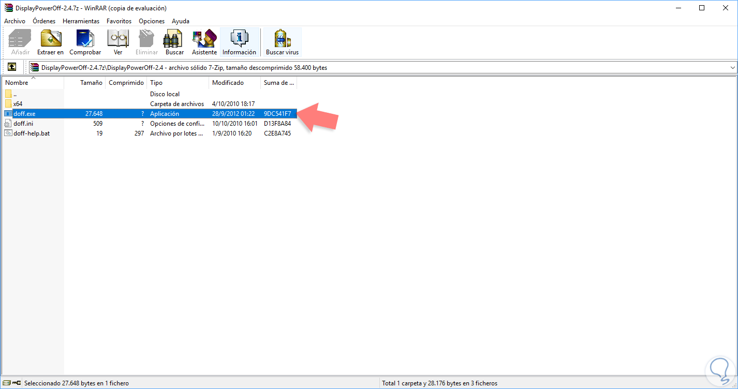Viewport: 738px width, 389px height.
Task: Click the checksum 9DC541F7
Action: [x=277, y=113]
